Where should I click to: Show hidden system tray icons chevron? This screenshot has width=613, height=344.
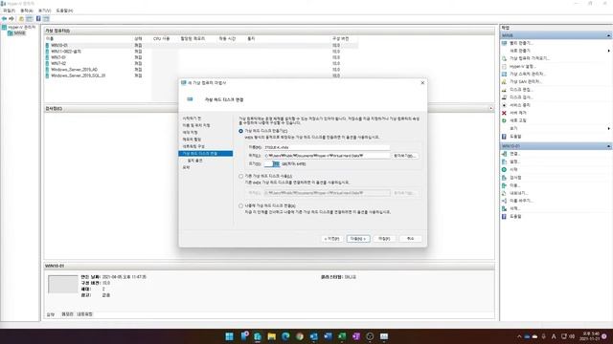click(x=519, y=336)
